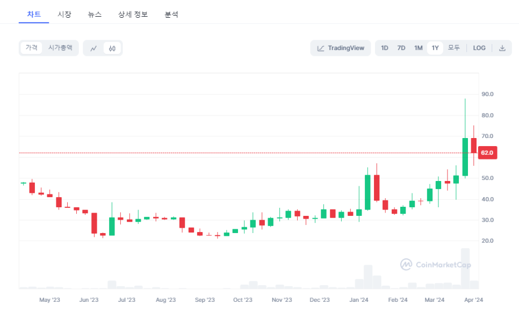This screenshot has height=319, width=519.
Task: Click the 80.0 price axis label
Action: click(487, 115)
